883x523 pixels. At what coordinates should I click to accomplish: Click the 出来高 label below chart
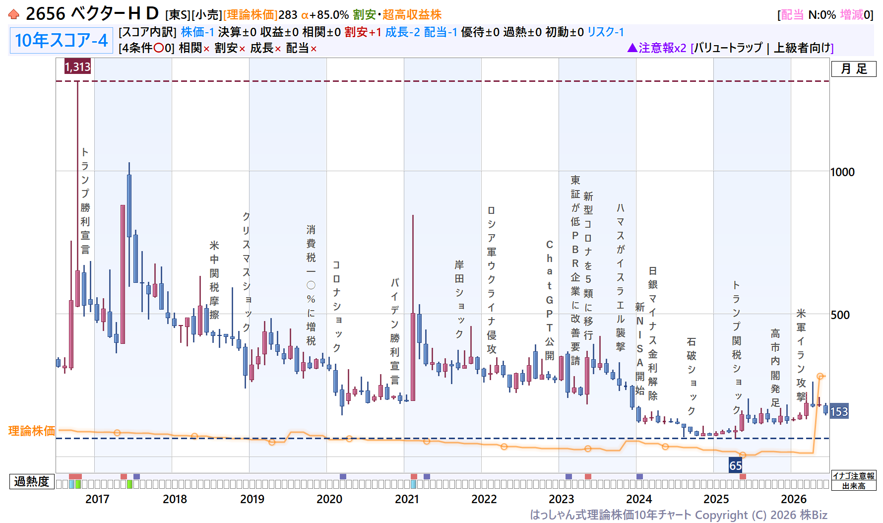(x=854, y=486)
